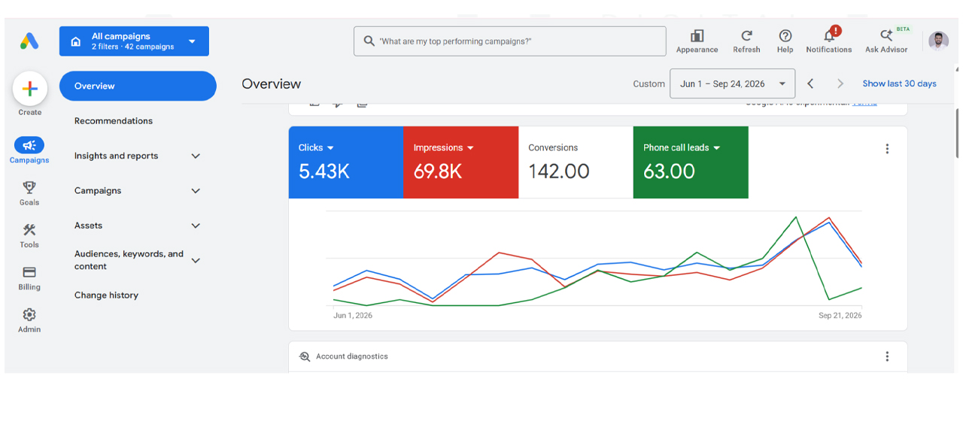
Task: Click the 142.00 conversions value
Action: (x=559, y=171)
